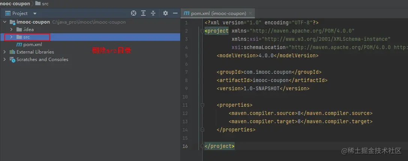Viewport: 408px width, 161px height.
Task: Click the groupId com.imooc.coupon text
Action: click(268, 72)
